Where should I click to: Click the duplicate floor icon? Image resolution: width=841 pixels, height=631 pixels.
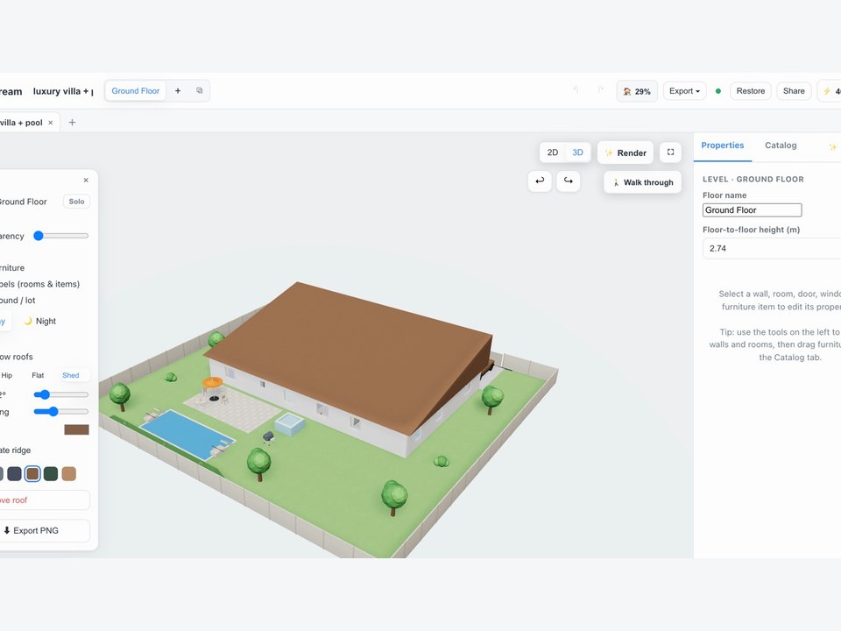tap(200, 90)
